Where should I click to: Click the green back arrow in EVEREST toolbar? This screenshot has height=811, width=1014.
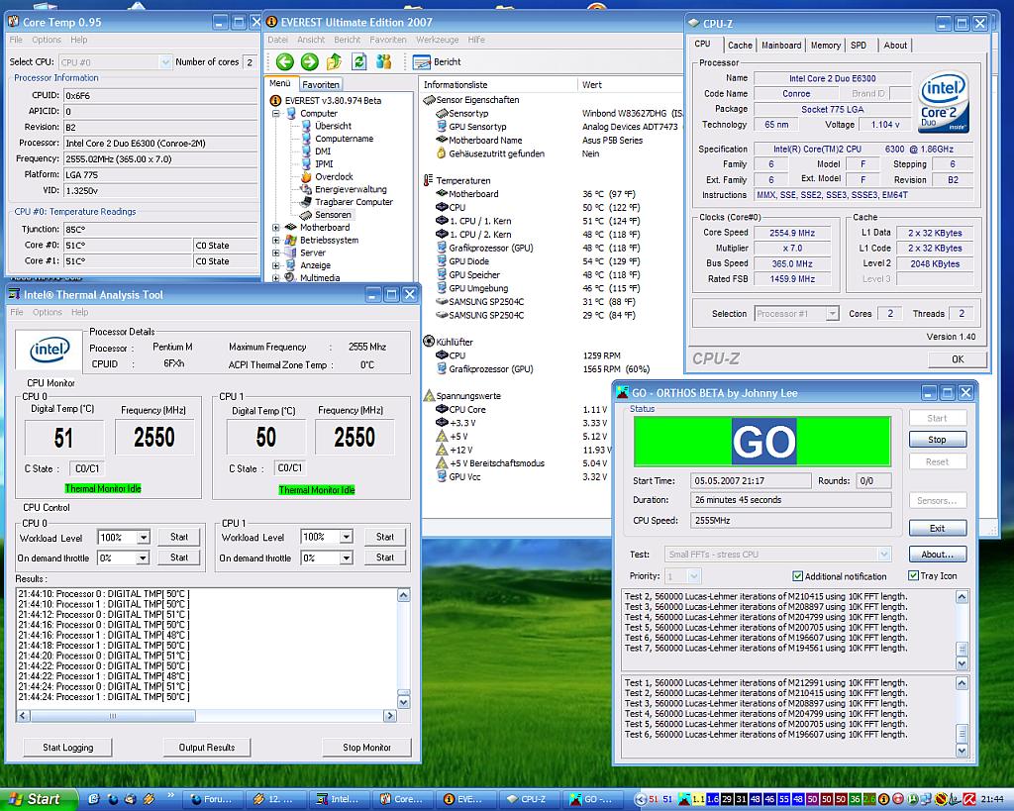[284, 61]
